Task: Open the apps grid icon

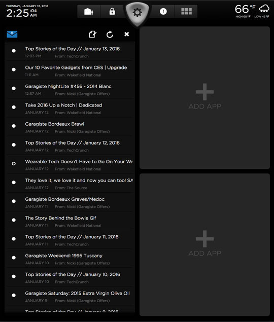Action: pos(186,12)
